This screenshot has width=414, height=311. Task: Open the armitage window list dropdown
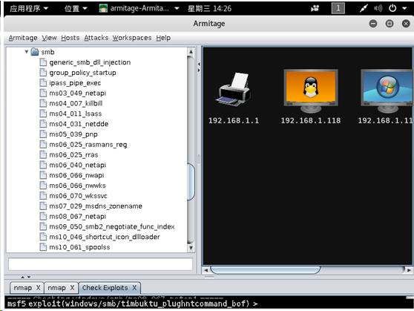tap(139, 8)
